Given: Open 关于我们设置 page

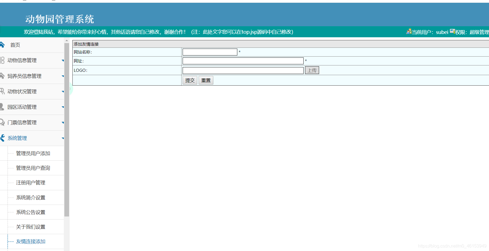Looking at the screenshot, I should 31,227.
